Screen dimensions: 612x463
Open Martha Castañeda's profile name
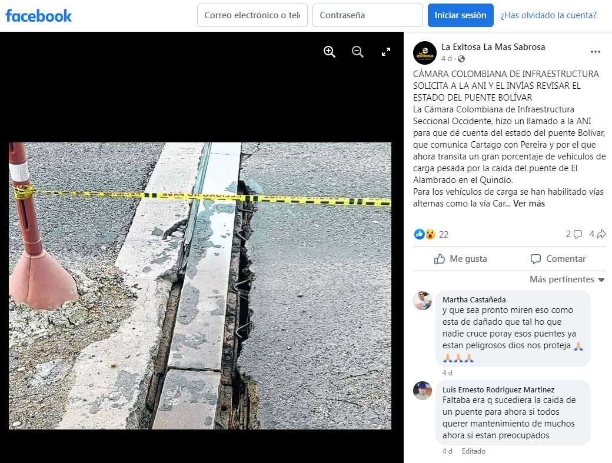[x=474, y=299]
